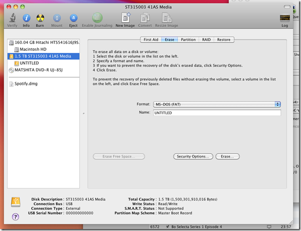The height and width of the screenshot is (231, 301).
Task: Open the Info toolbar icon
Action: [26, 18]
